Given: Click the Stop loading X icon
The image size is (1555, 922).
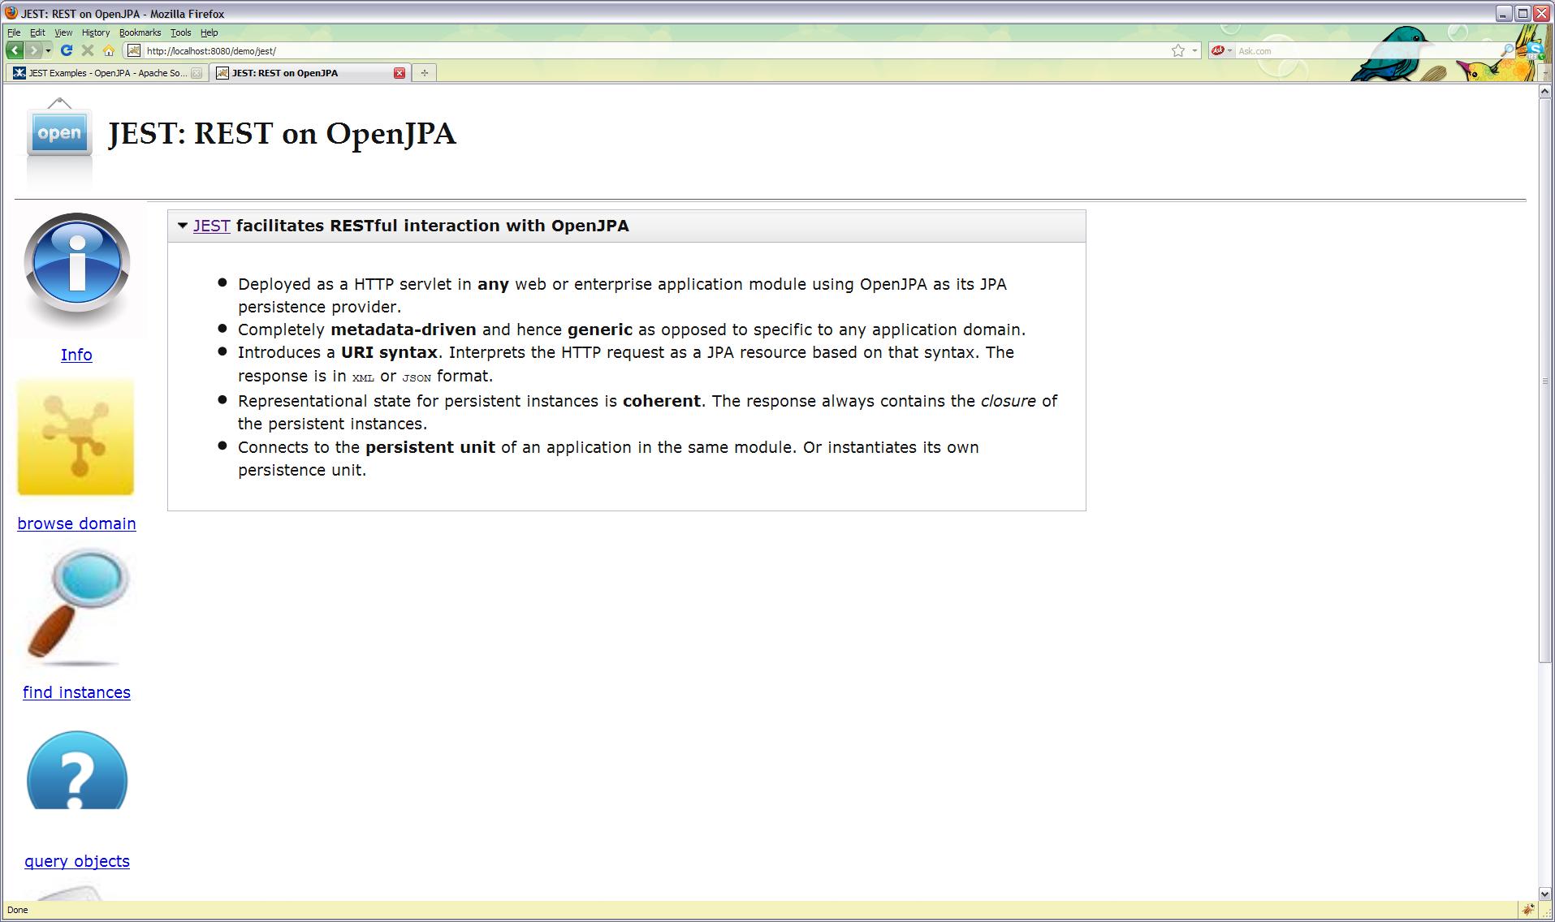Looking at the screenshot, I should [88, 50].
